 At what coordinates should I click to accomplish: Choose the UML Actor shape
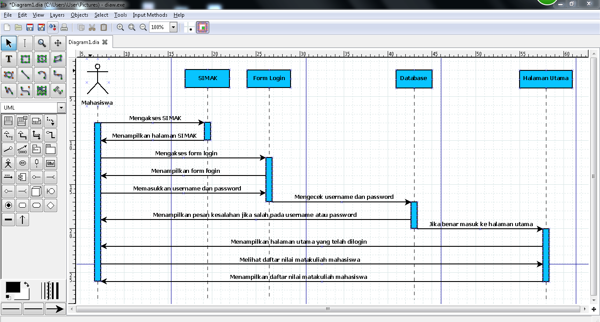click(8, 163)
